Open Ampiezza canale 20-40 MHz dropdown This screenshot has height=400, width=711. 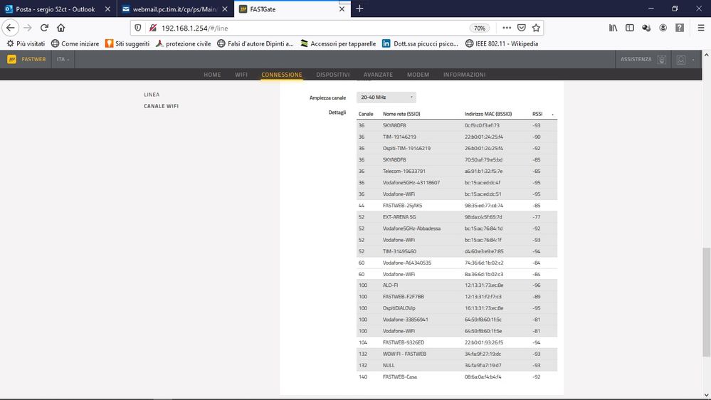pos(386,97)
